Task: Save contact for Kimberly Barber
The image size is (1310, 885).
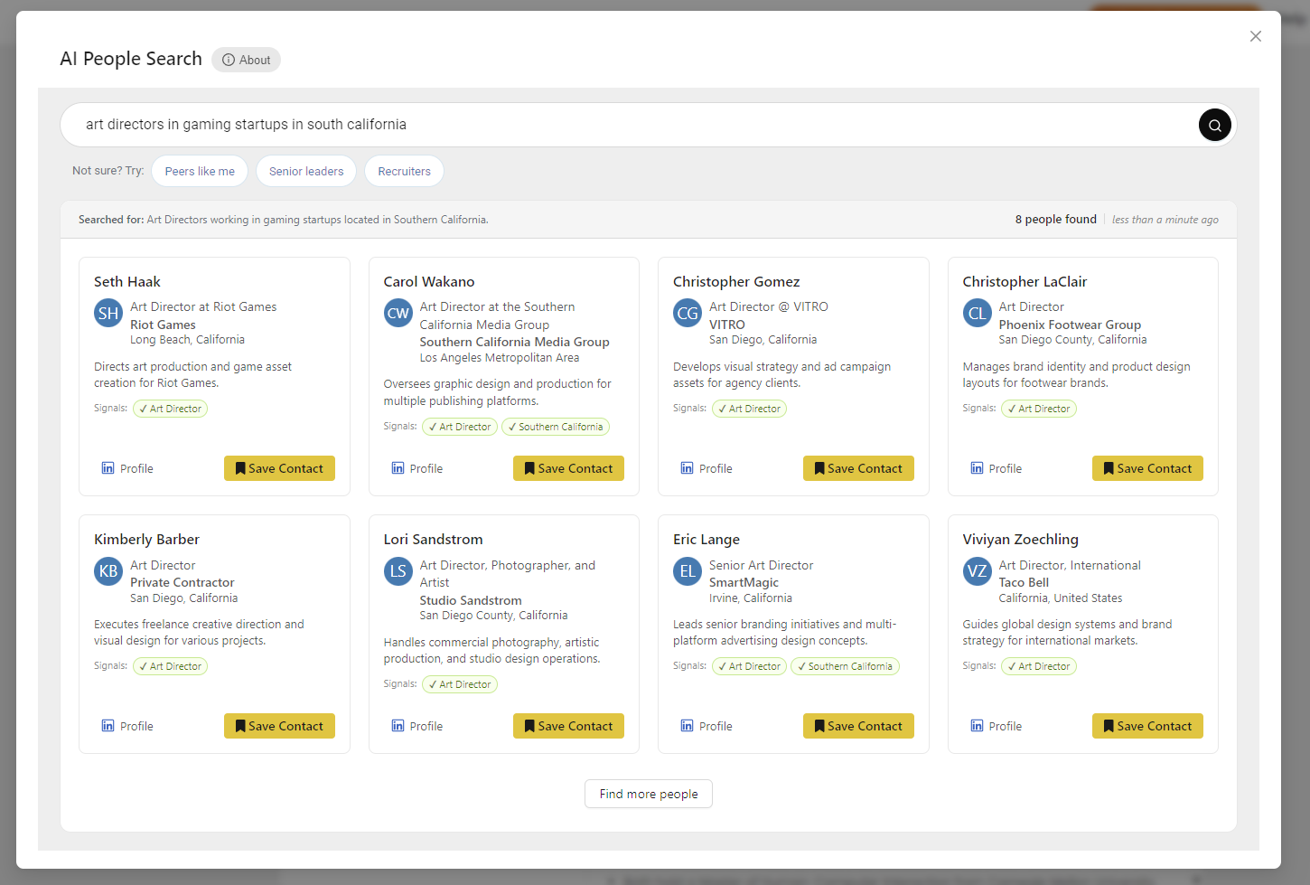Action: tap(279, 726)
